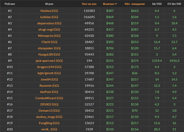Click the Игрок column header

coord(49,4)
